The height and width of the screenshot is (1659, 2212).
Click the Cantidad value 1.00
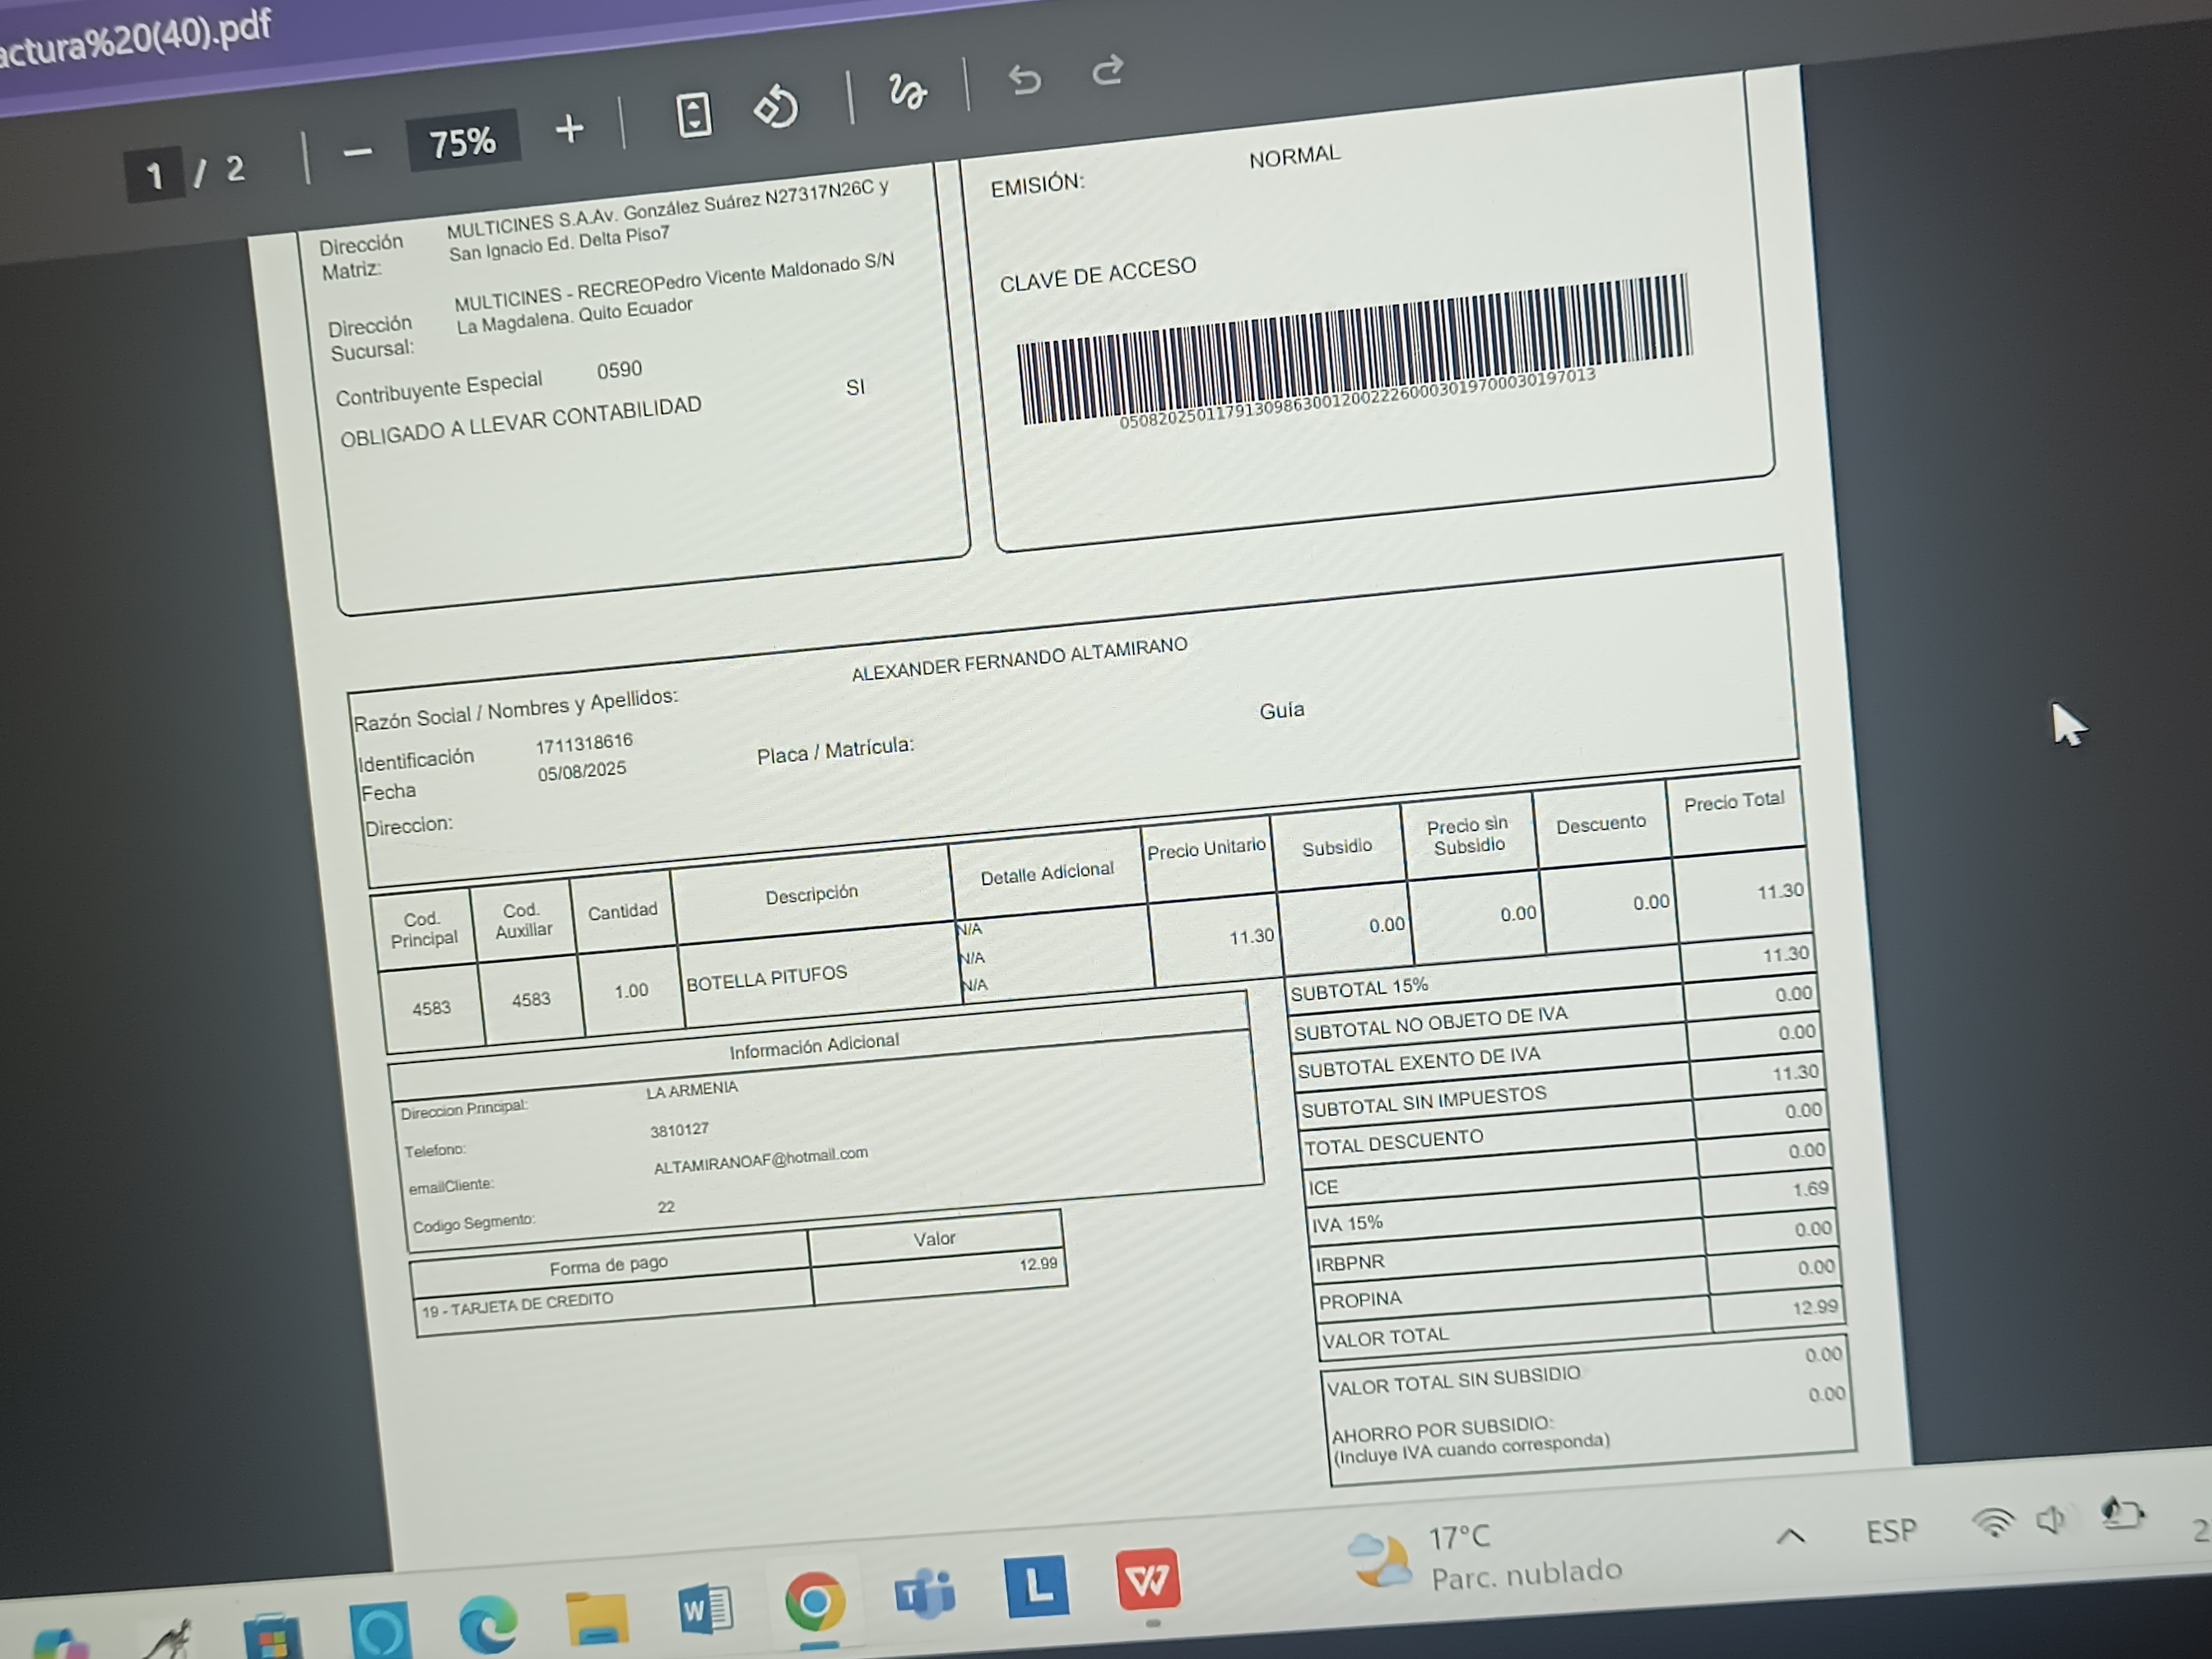(631, 991)
